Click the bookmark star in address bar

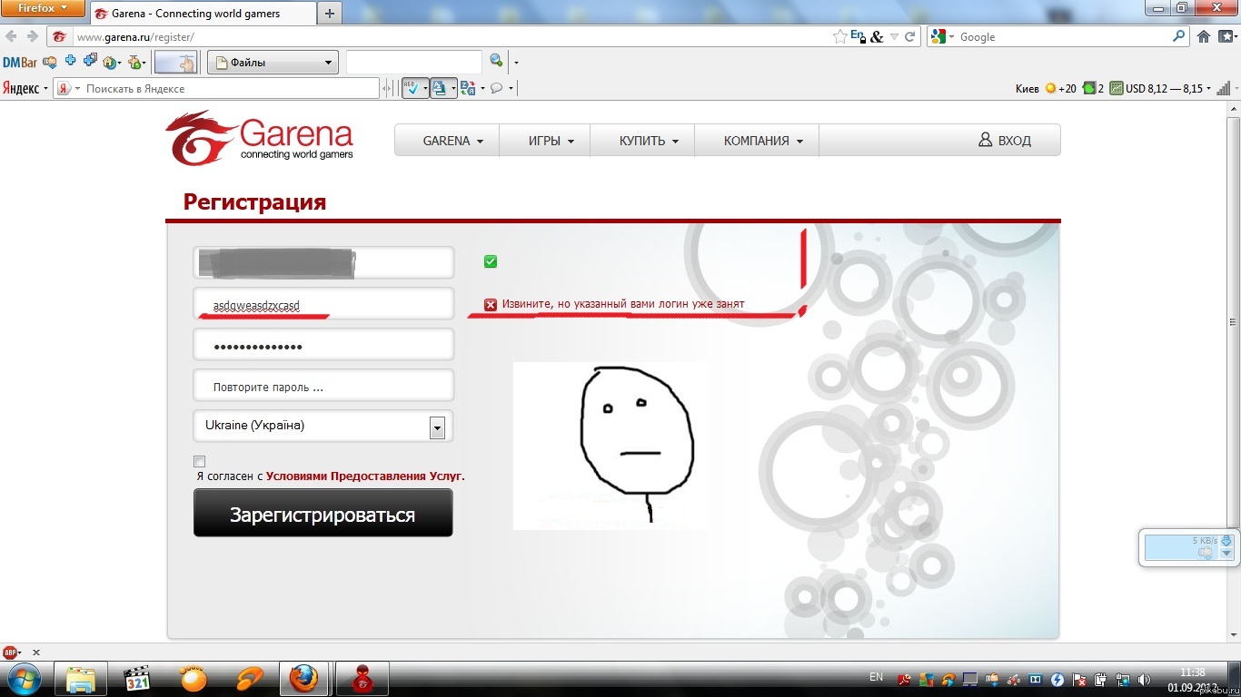[840, 36]
